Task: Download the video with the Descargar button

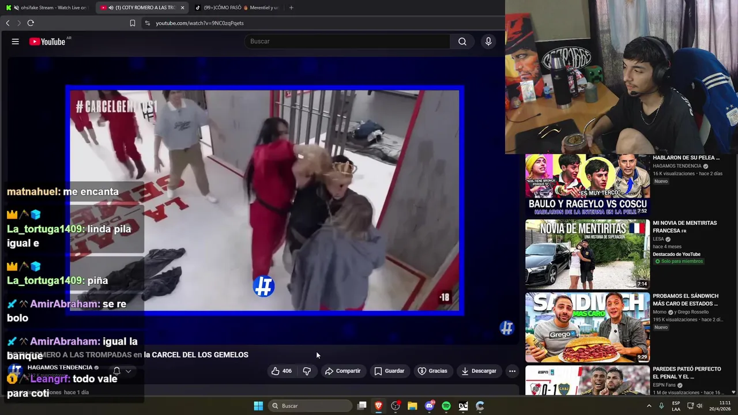Action: coord(479,371)
